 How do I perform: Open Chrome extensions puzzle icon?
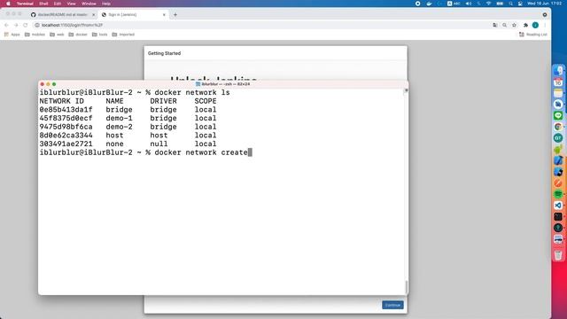tap(525, 25)
